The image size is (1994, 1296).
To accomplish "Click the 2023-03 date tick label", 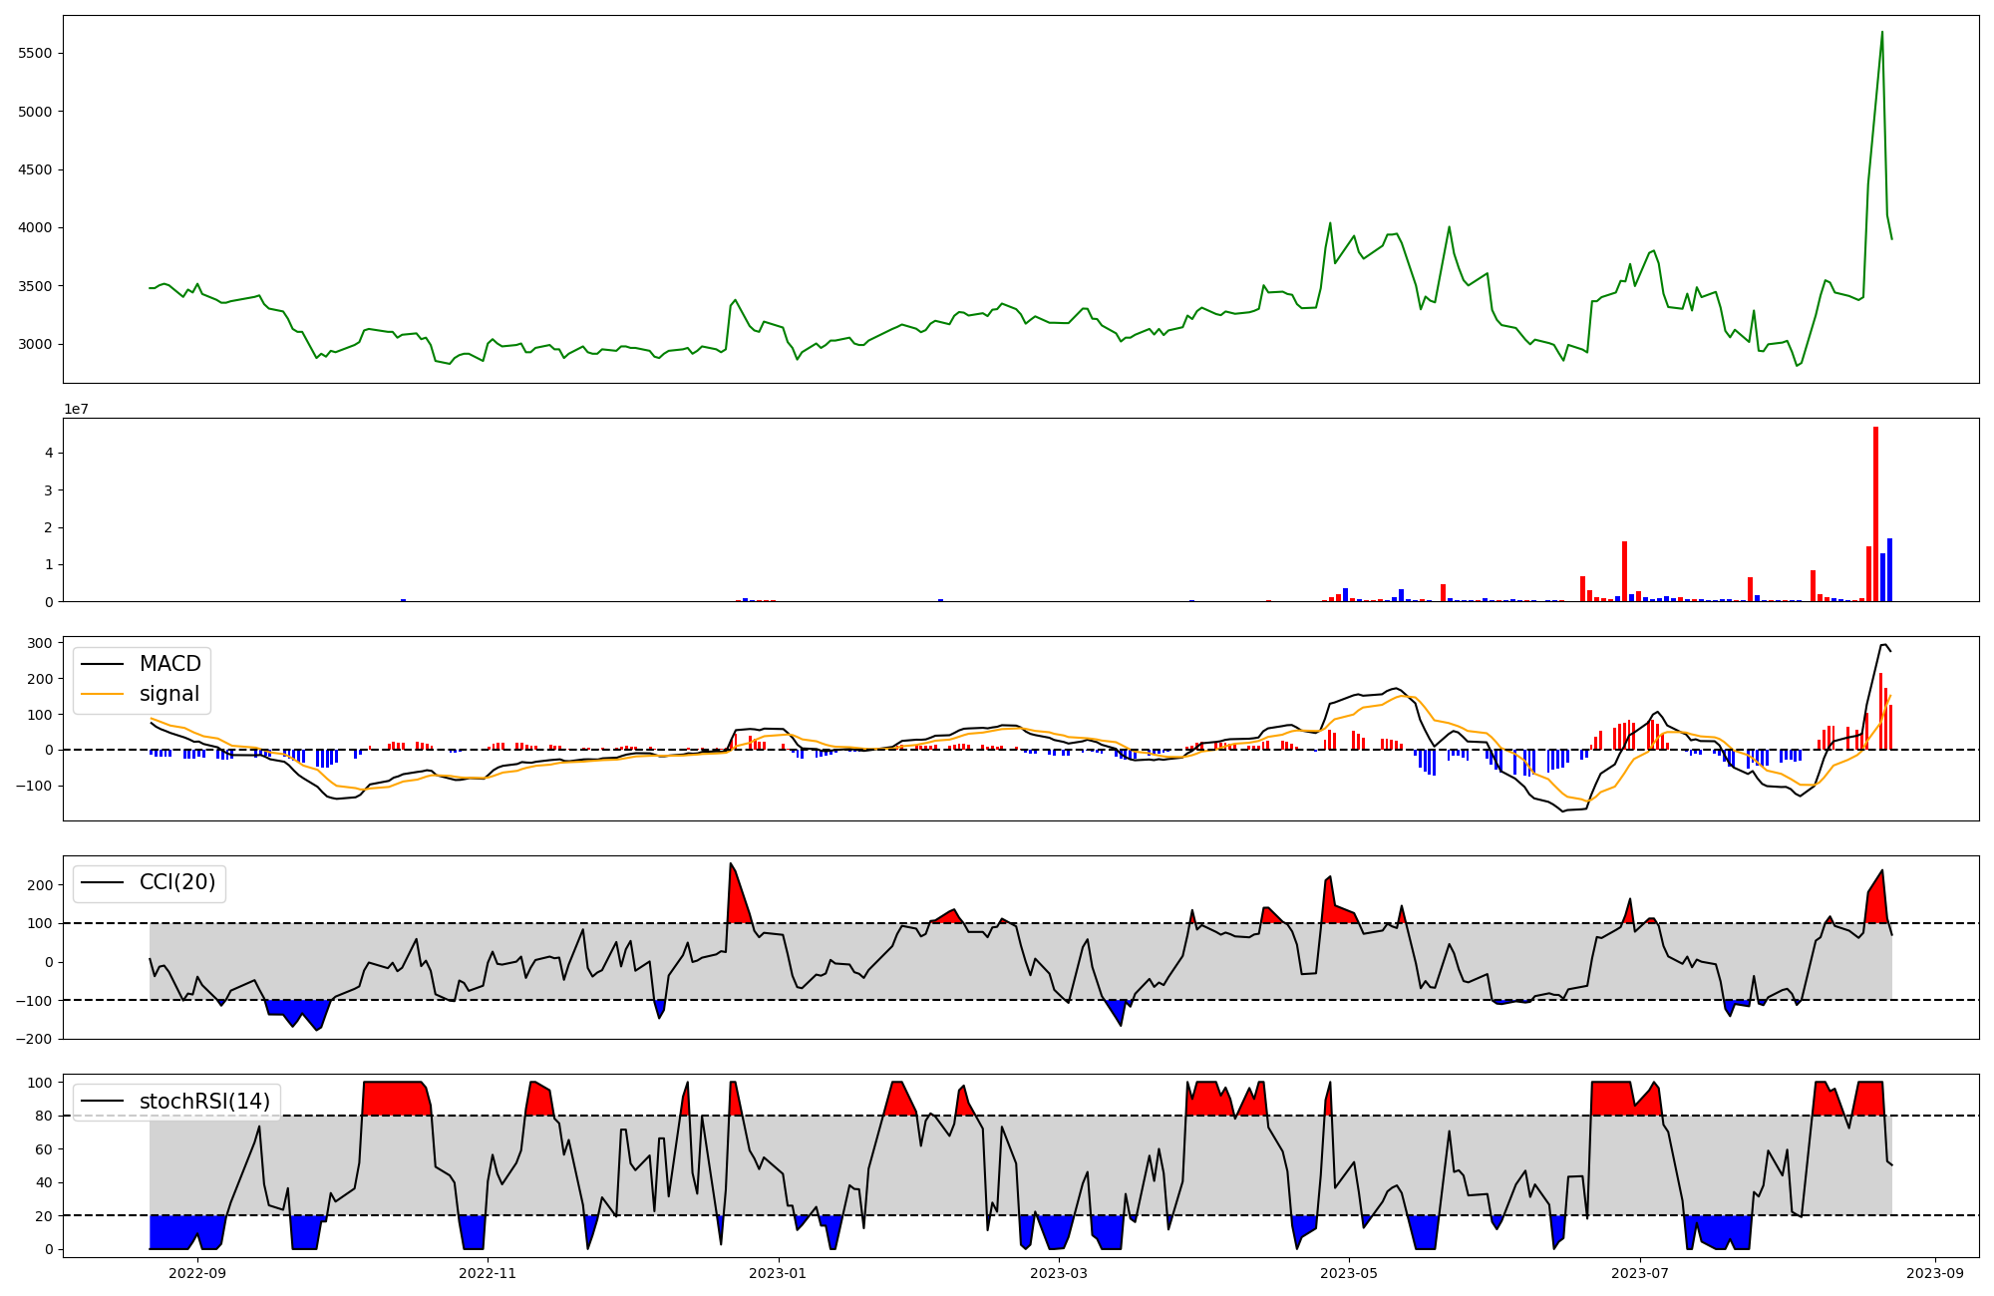I will tap(1059, 1273).
